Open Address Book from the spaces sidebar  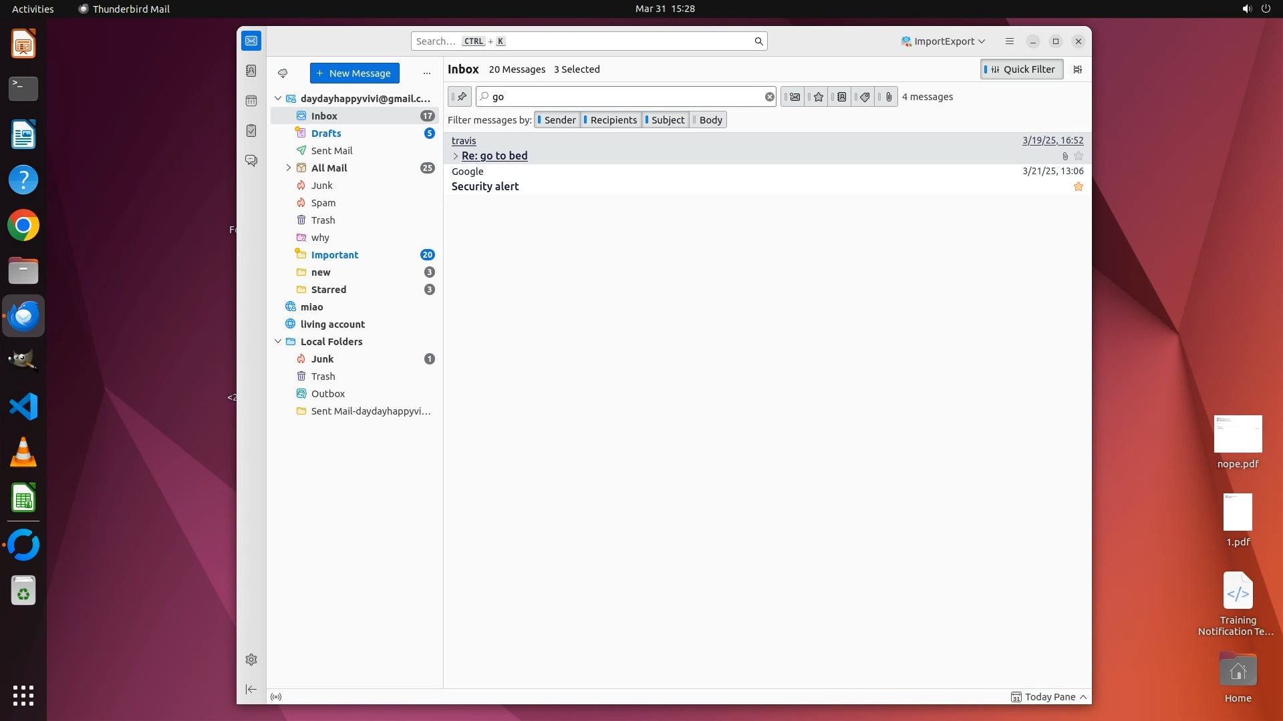251,71
